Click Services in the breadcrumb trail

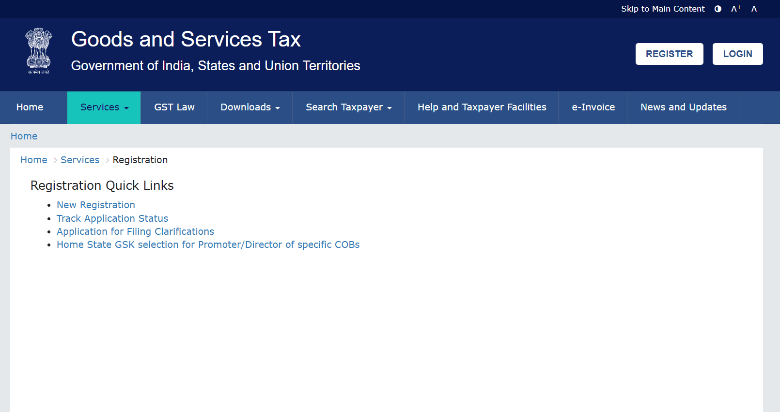pos(80,160)
